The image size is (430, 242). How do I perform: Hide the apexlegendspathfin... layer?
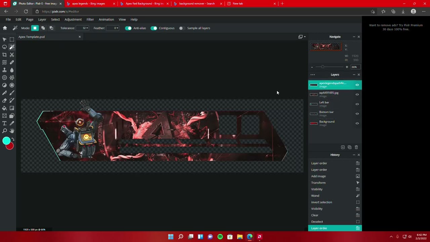pyautogui.click(x=357, y=85)
